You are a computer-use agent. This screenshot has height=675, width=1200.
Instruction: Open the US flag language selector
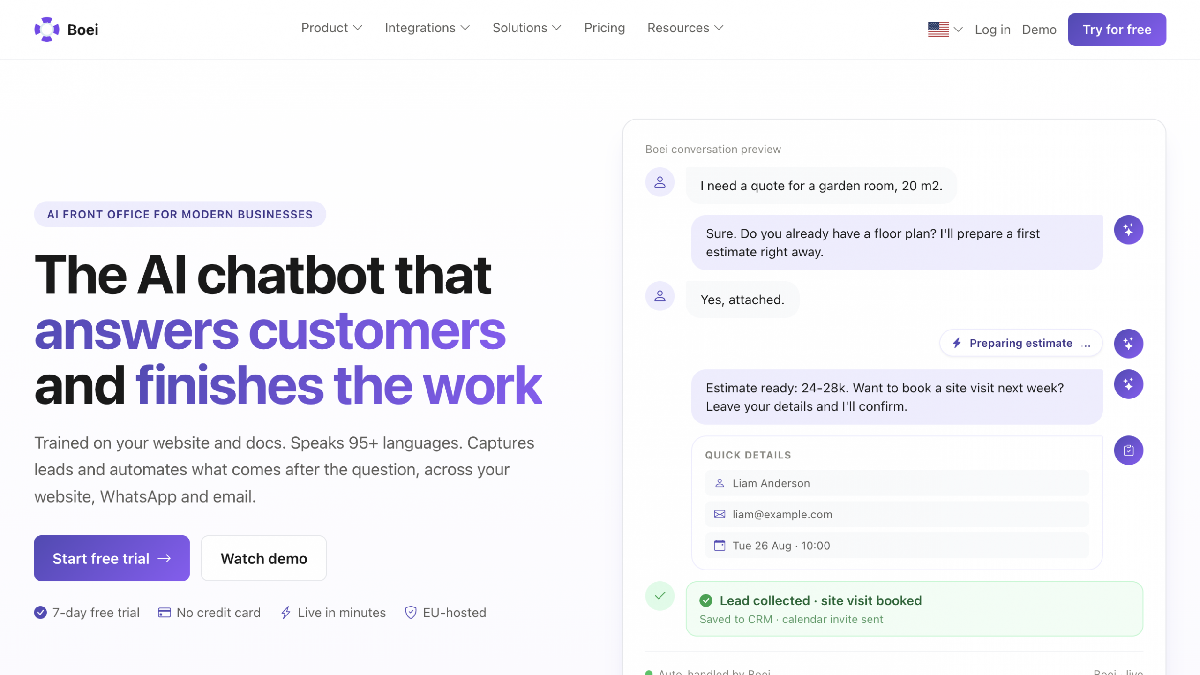[945, 30]
